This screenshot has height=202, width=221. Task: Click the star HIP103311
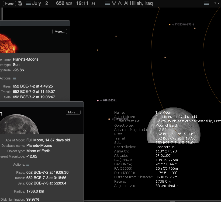pyautogui.click(x=98, y=100)
